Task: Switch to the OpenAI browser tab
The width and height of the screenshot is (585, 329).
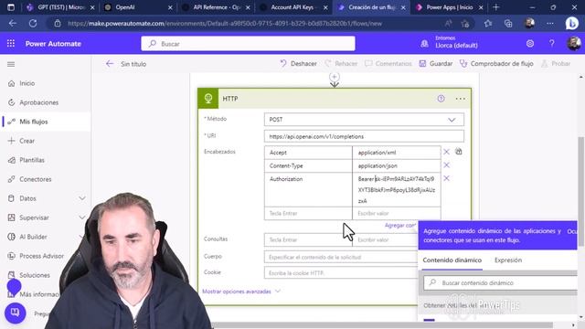Action: point(138,7)
